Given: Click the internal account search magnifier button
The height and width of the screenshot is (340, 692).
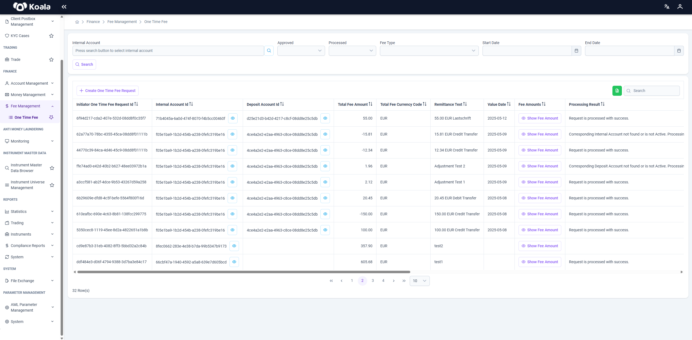Looking at the screenshot, I should point(269,51).
